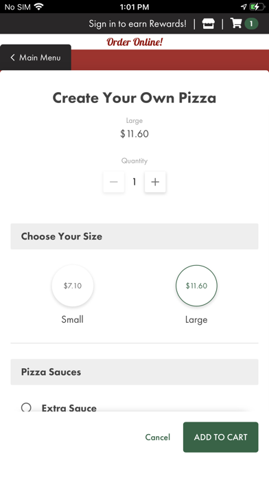
Task: Click the ADD TO CART button
Action: 220,437
